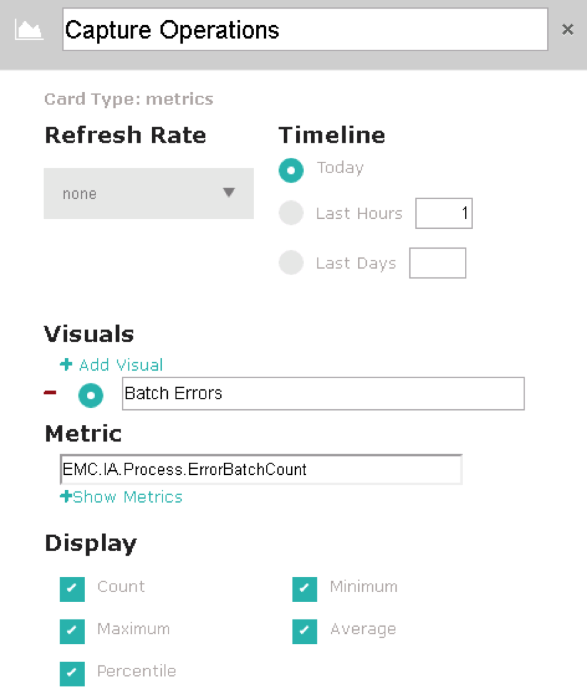Uncheck the Count display checkbox
Screen dimensions: 587x695
tap(72, 589)
